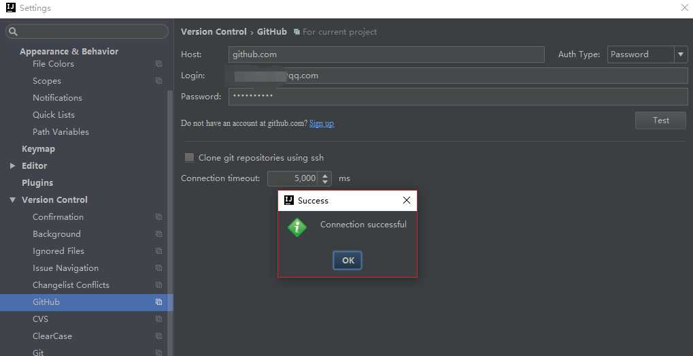Click the project-level icon beside Background
This screenshot has height=356, width=693.
pos(158,234)
